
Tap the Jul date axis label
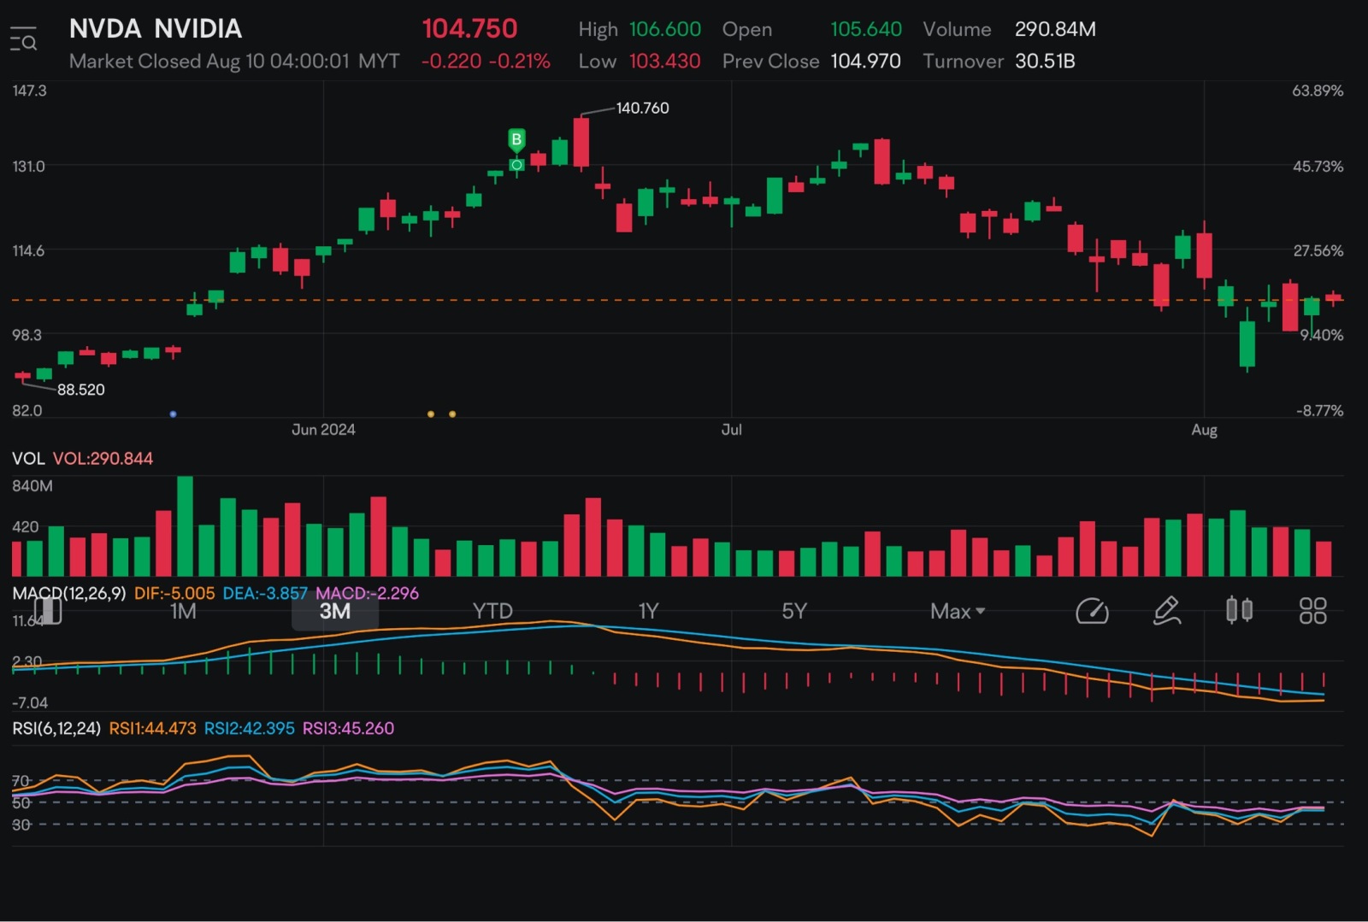click(731, 430)
